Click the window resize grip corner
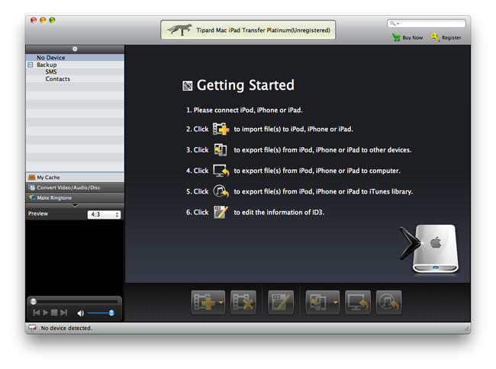The image size is (496, 369). coord(467,329)
